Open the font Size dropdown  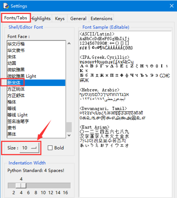[30, 148]
